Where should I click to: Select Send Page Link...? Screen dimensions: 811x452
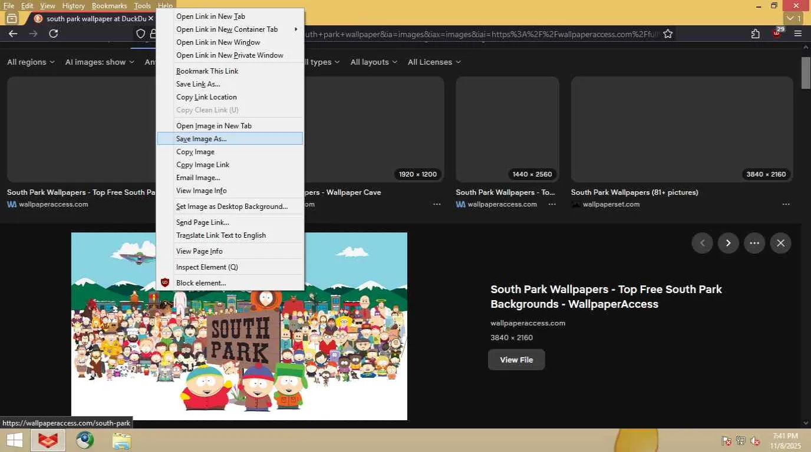230,222
